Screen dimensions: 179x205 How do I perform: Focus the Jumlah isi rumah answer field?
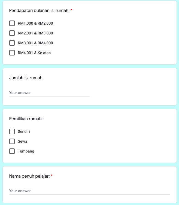[x=49, y=93]
